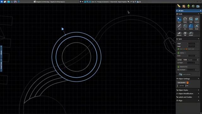Select the Arc drawing tool
This screenshot has width=202, height=114.
[x=185, y=27]
